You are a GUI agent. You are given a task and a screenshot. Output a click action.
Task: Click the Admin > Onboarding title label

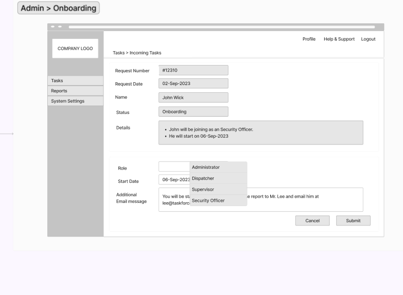click(x=58, y=8)
